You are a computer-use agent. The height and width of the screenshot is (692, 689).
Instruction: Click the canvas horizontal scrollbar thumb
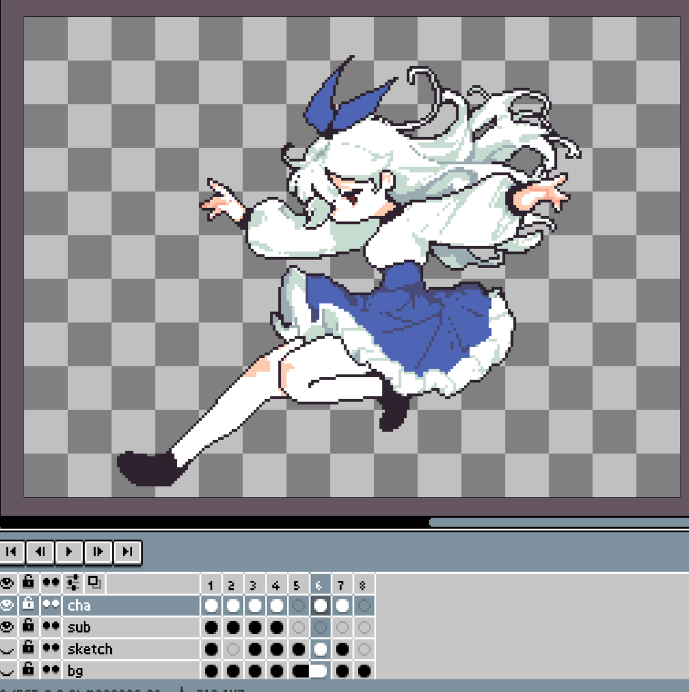(559, 522)
